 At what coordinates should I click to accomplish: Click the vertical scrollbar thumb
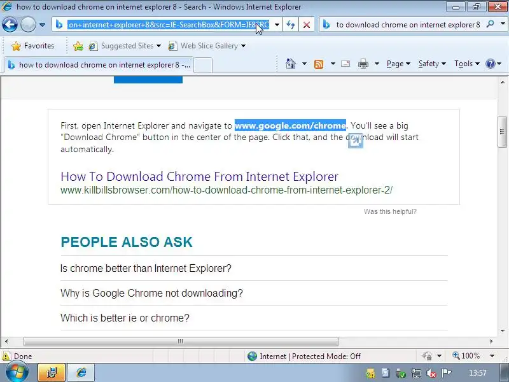(x=502, y=132)
